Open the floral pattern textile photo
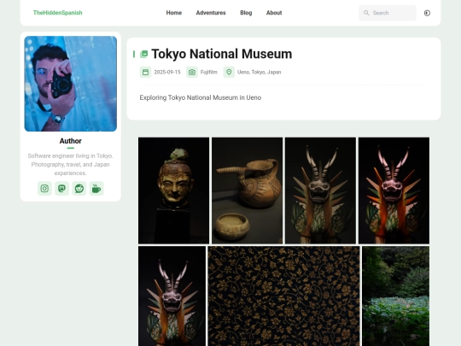 point(283,296)
